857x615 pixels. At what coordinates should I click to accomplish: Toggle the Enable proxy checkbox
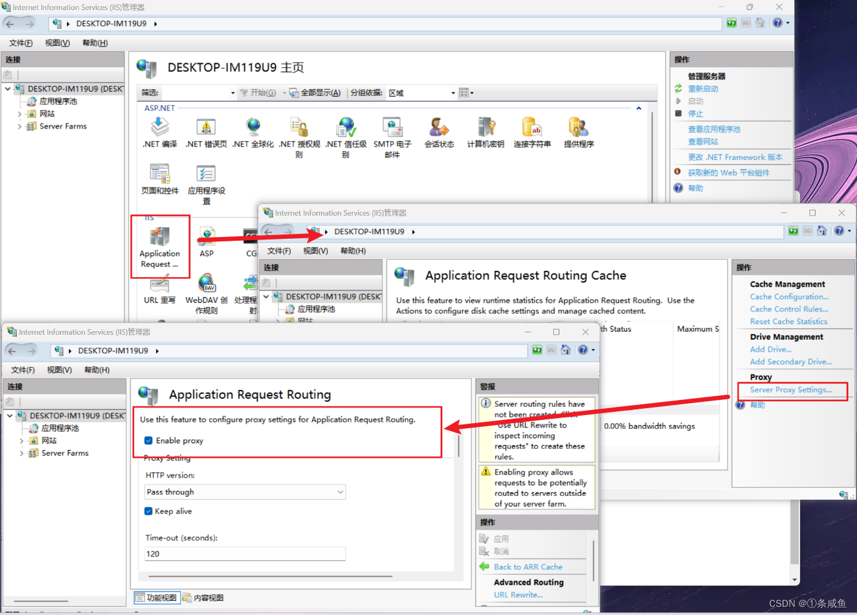148,441
